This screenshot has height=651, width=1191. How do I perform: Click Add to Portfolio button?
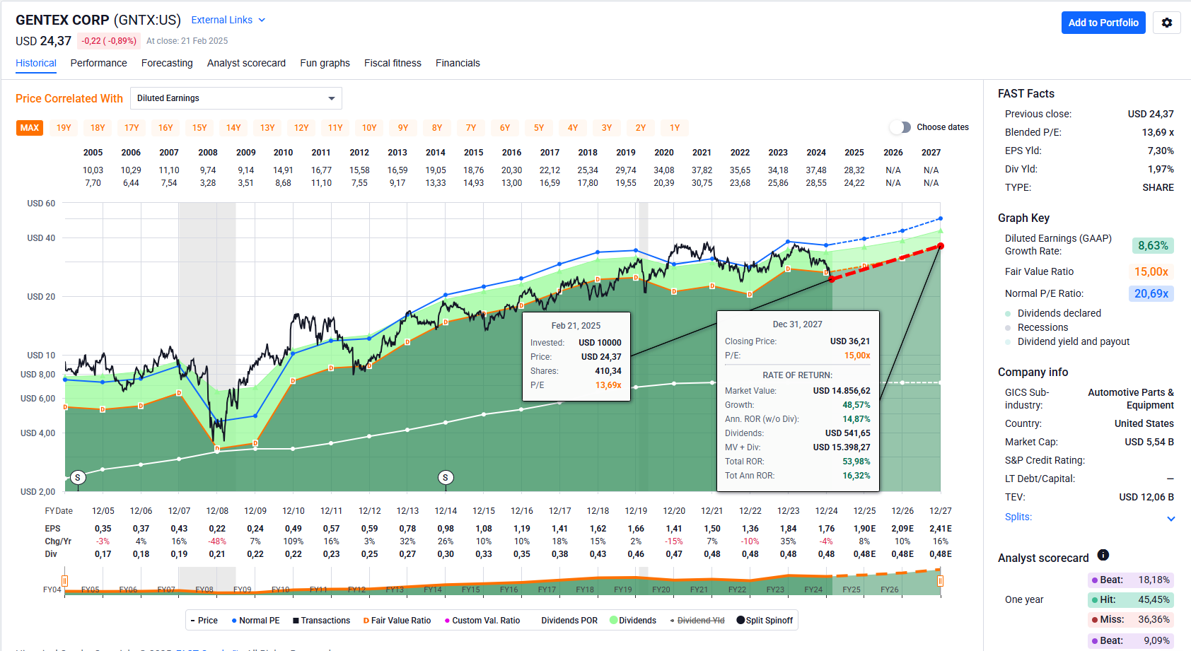pos(1103,23)
